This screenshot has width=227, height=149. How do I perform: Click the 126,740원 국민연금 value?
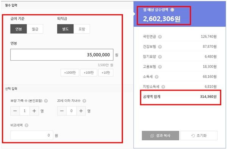pos(209,36)
